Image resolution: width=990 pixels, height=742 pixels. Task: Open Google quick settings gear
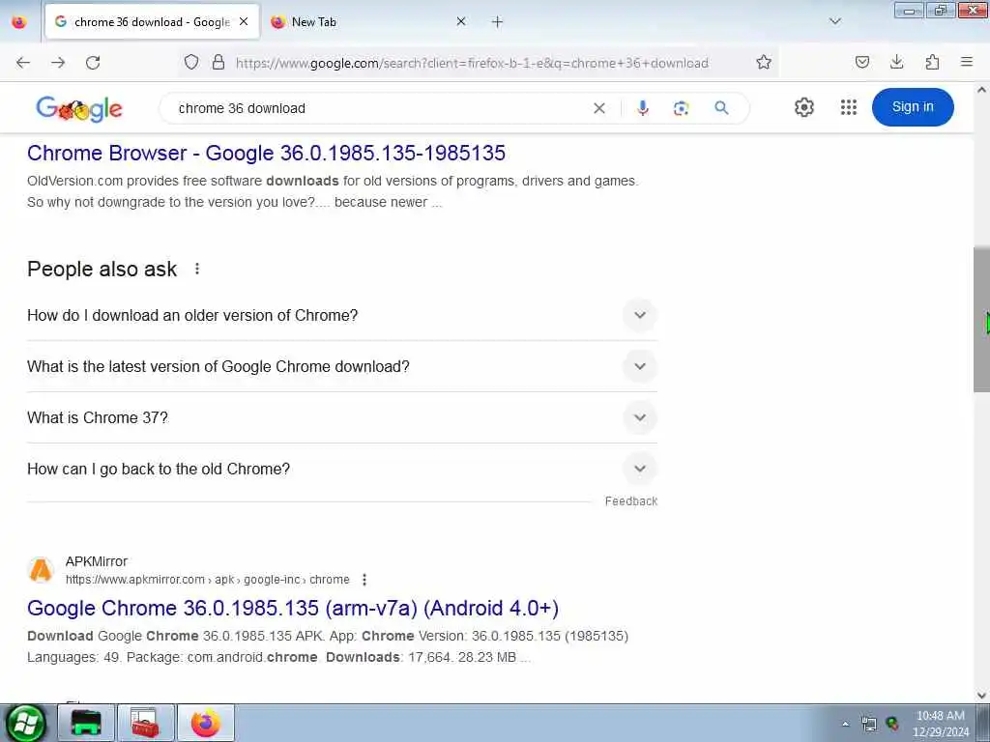click(x=803, y=107)
